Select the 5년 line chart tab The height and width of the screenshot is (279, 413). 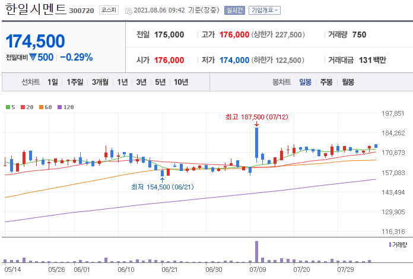click(160, 82)
